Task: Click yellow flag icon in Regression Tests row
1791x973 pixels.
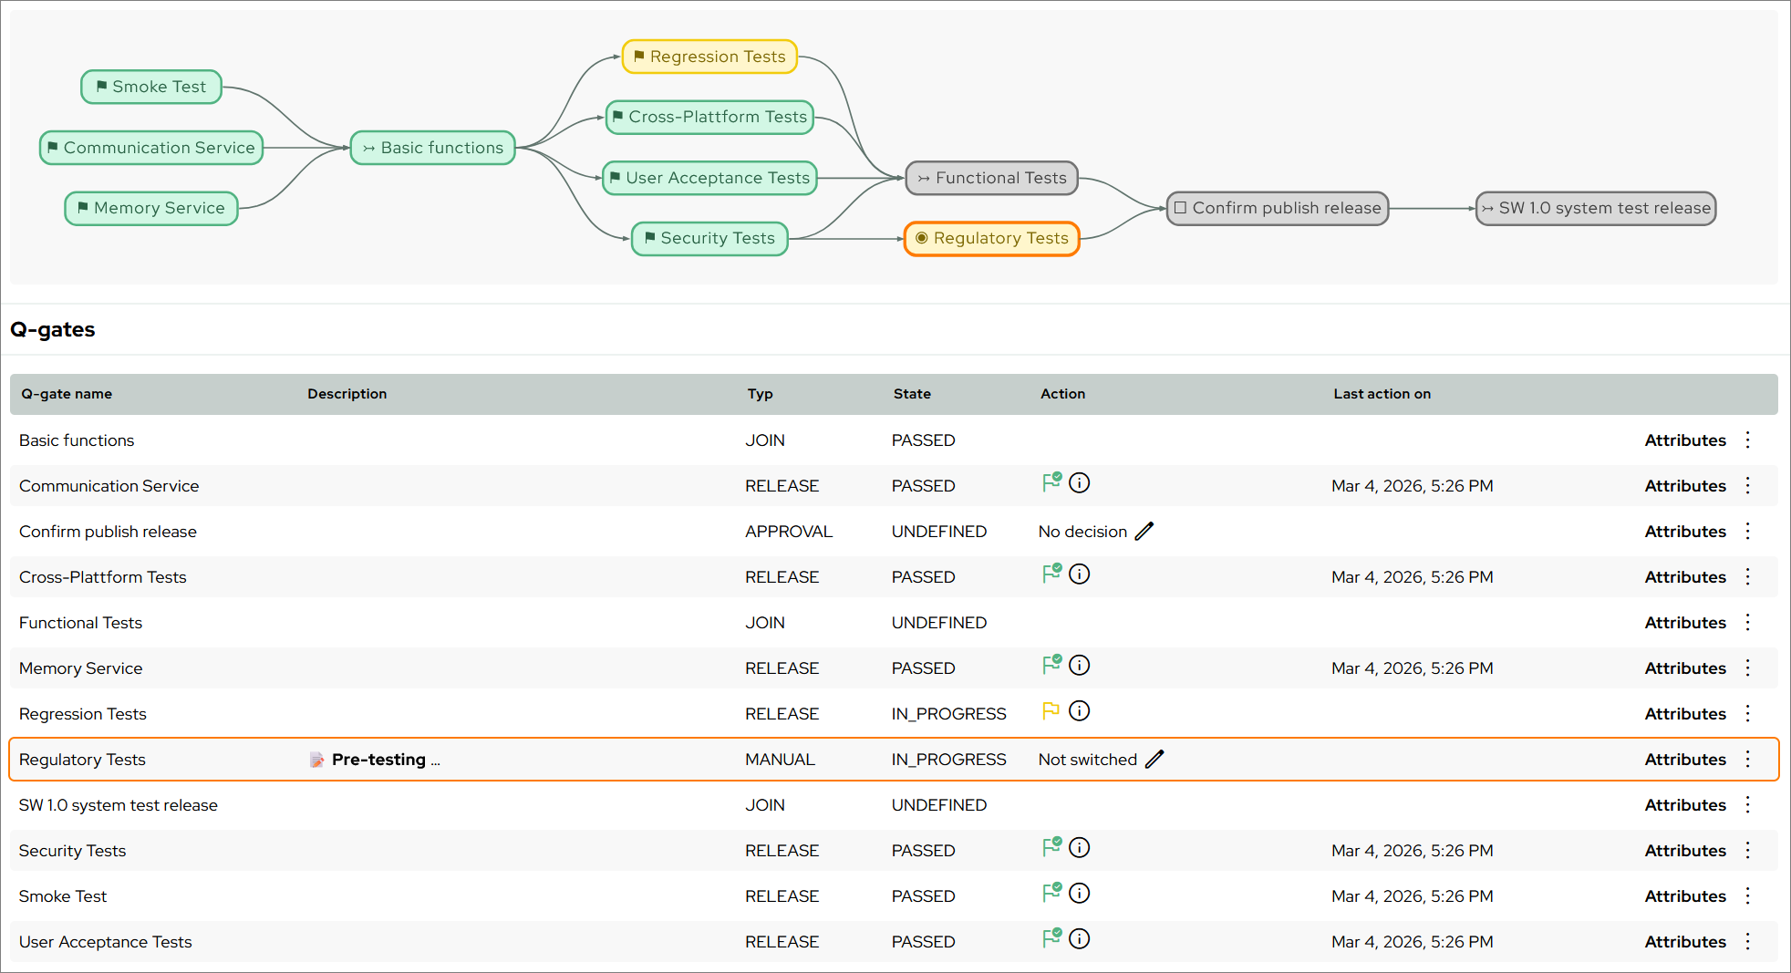Action: tap(1051, 710)
